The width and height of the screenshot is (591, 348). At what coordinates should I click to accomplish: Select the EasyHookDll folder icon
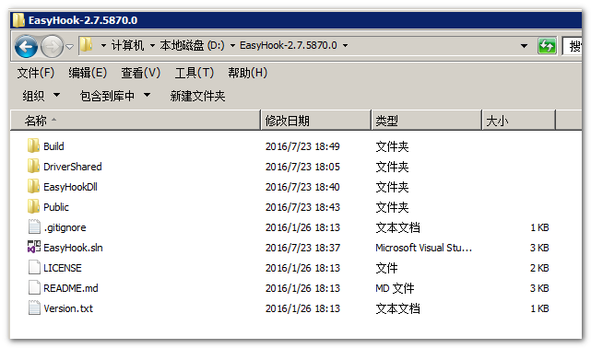(x=33, y=186)
